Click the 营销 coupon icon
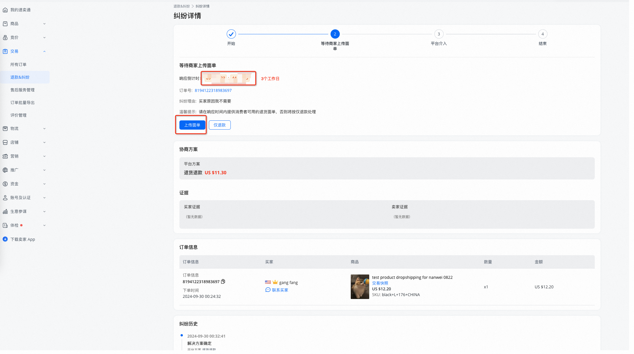The width and height of the screenshot is (634, 354). pyautogui.click(x=5, y=156)
